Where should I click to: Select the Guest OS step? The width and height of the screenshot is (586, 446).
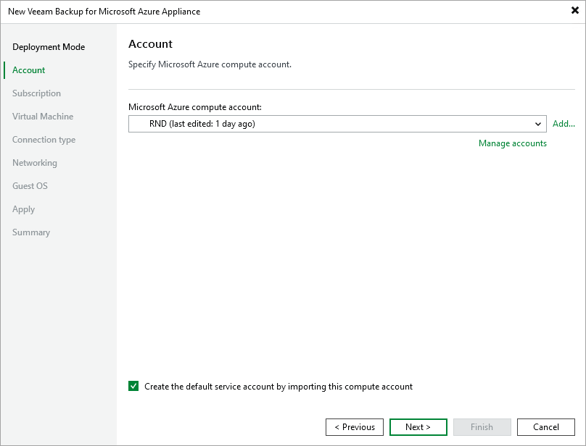pyautogui.click(x=30, y=186)
